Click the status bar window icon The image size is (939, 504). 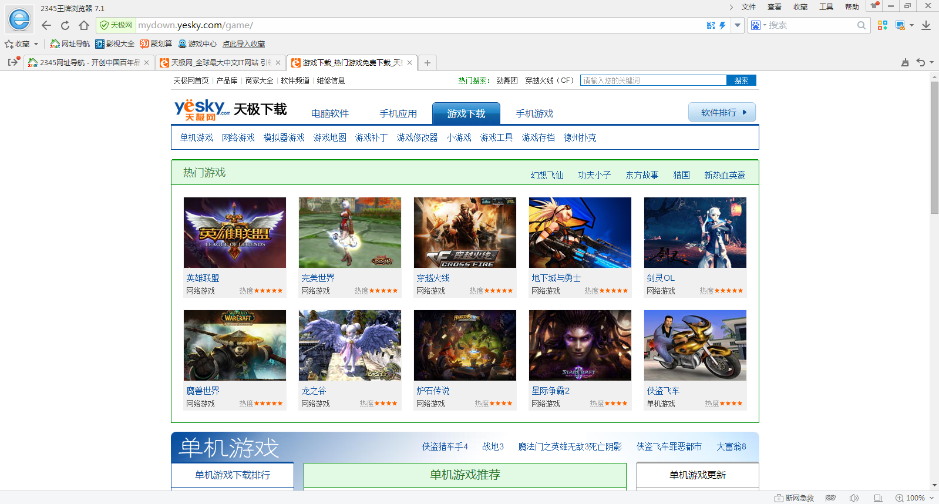point(878,498)
